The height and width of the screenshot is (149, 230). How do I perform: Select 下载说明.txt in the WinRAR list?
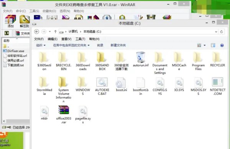click(13, 65)
